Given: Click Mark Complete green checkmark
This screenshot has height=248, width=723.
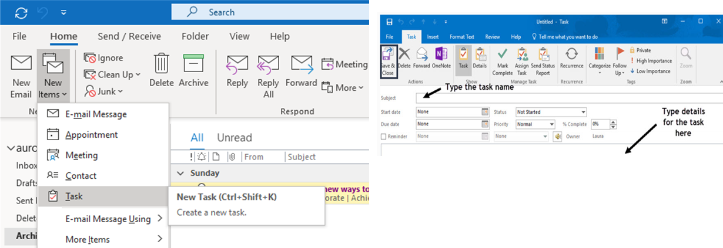Looking at the screenshot, I should pos(503,54).
